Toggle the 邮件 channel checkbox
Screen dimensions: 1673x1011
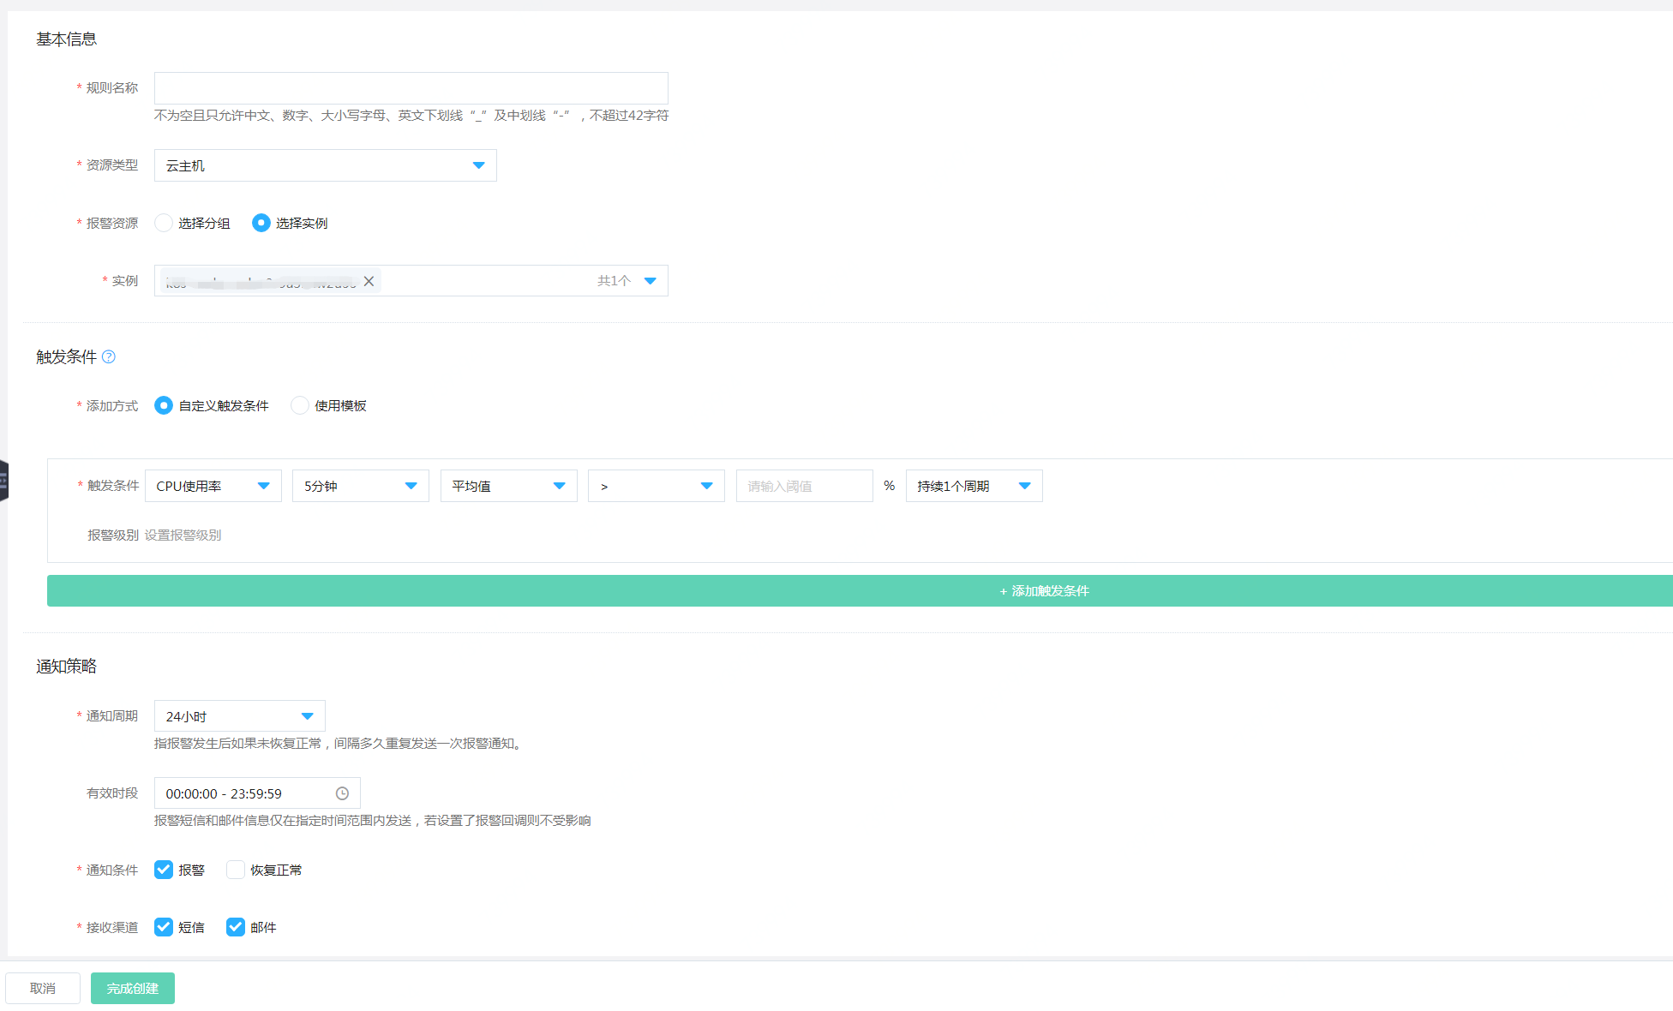click(236, 927)
